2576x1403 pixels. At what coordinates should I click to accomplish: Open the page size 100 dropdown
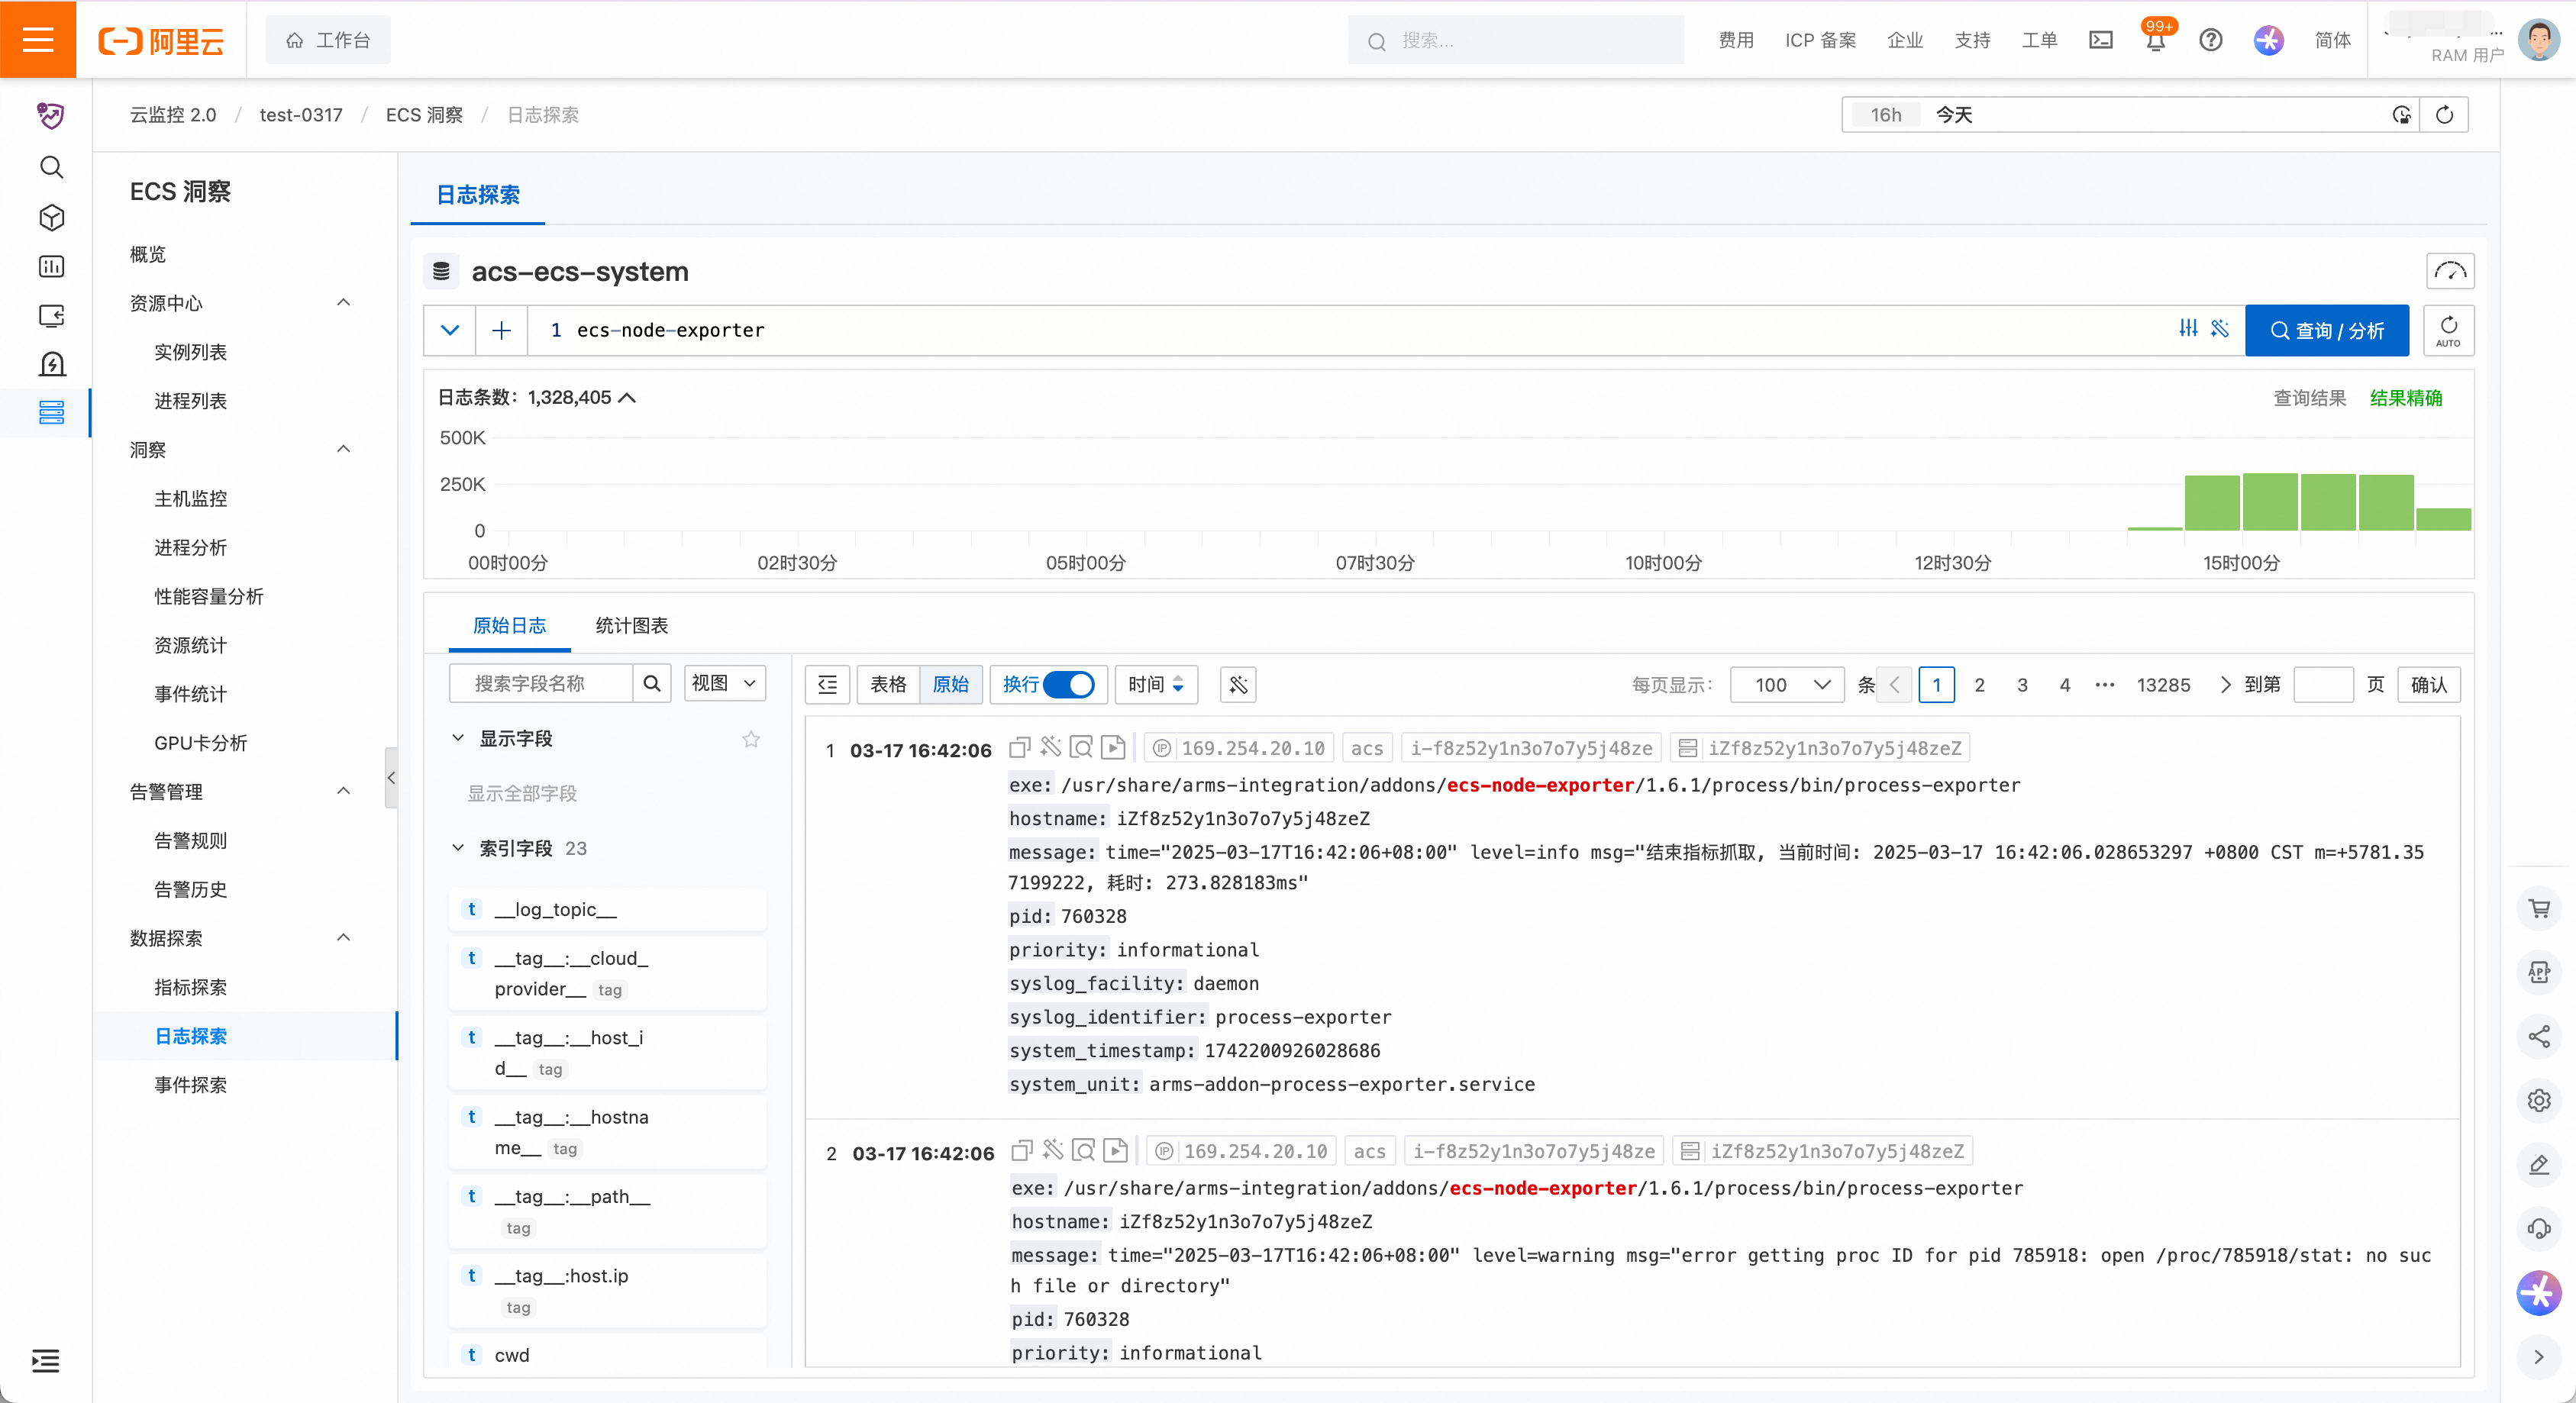click(1788, 685)
